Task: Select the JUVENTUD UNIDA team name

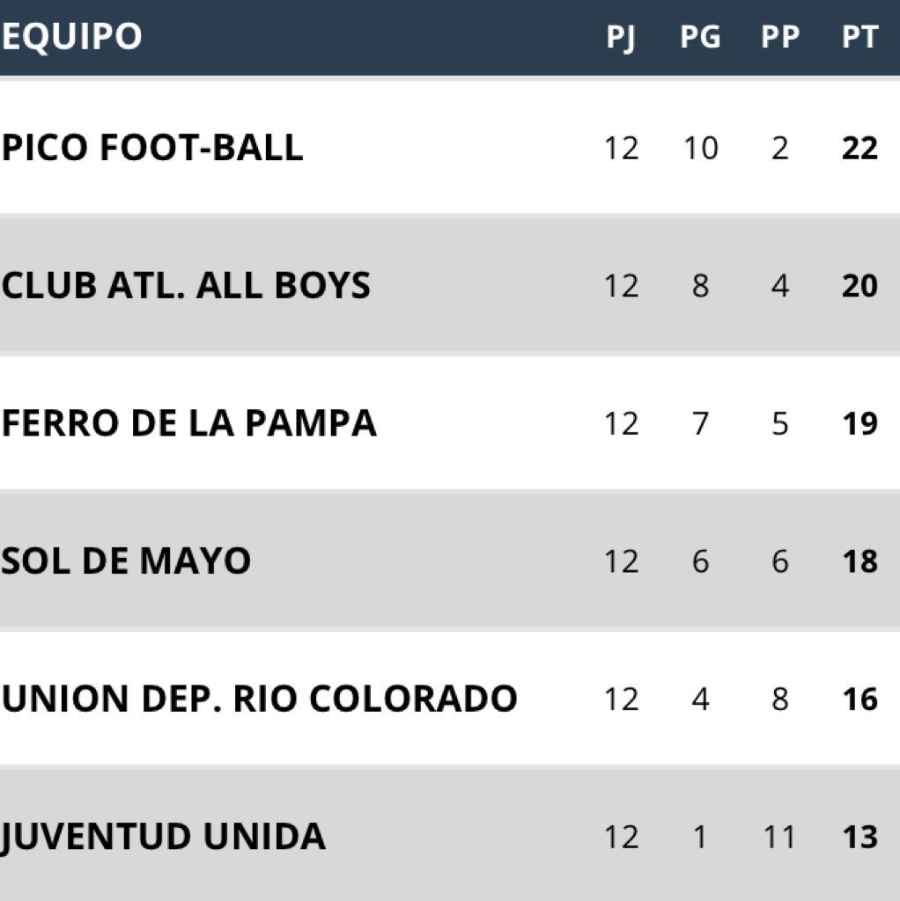Action: (x=163, y=837)
